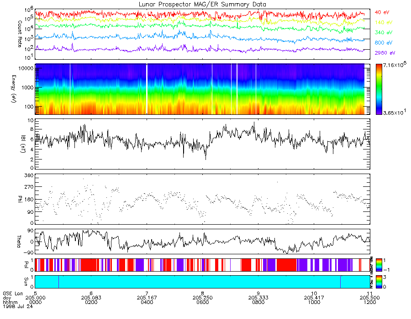This screenshot has height=319, width=411.
Task: Click the 1998 Jul 24 date label
Action: 18,306
